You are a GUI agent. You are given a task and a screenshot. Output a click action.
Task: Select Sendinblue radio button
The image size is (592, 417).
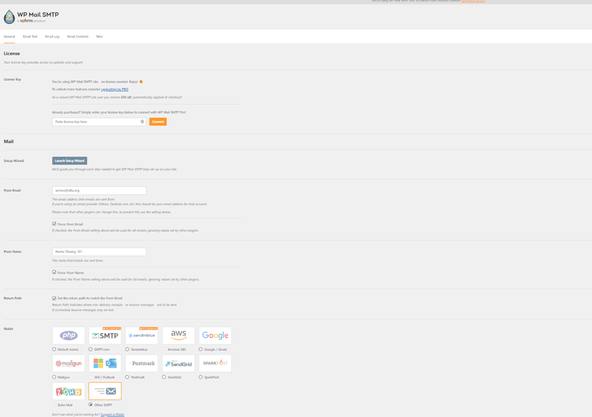tap(128, 349)
